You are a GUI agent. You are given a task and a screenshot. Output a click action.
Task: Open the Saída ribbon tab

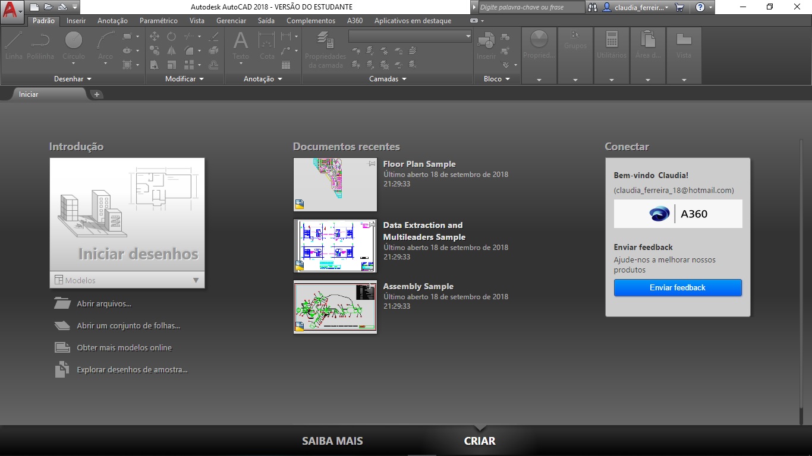tap(266, 21)
